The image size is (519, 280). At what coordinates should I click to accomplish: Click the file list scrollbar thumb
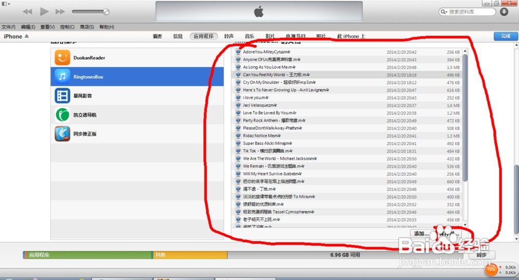pos(465,118)
